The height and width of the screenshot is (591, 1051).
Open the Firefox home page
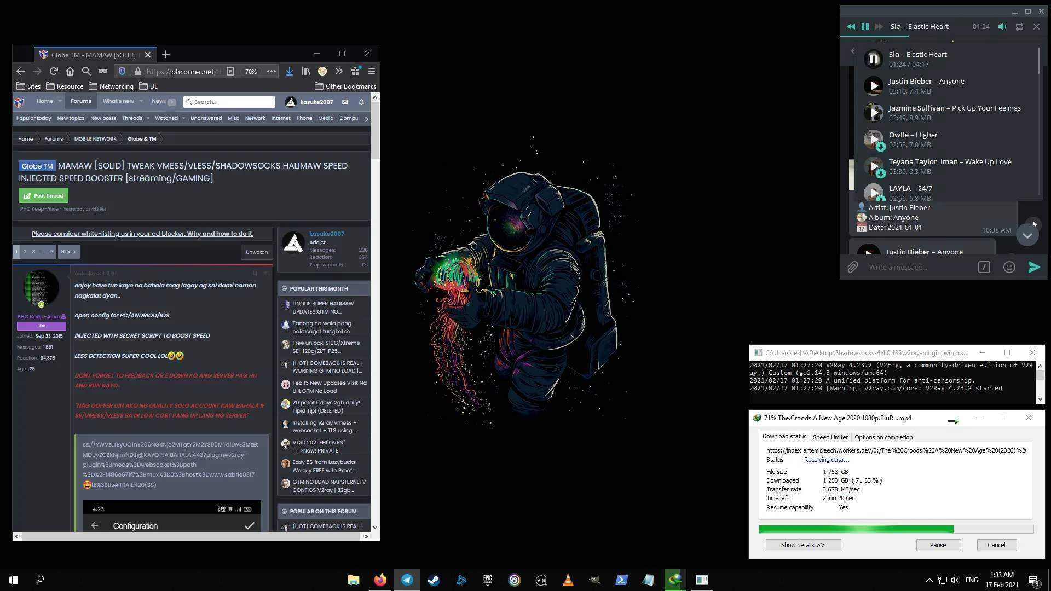pos(70,71)
